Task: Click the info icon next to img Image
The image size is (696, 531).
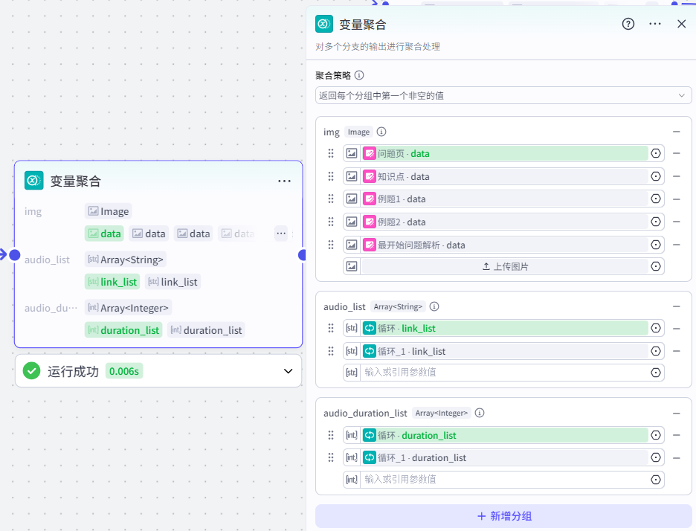Action: 381,132
